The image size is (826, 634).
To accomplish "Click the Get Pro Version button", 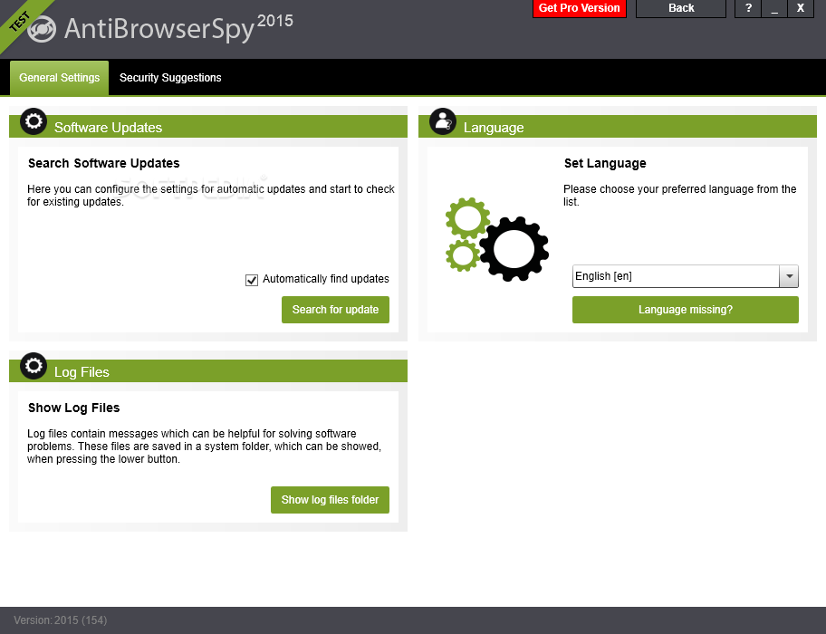I will (x=580, y=8).
